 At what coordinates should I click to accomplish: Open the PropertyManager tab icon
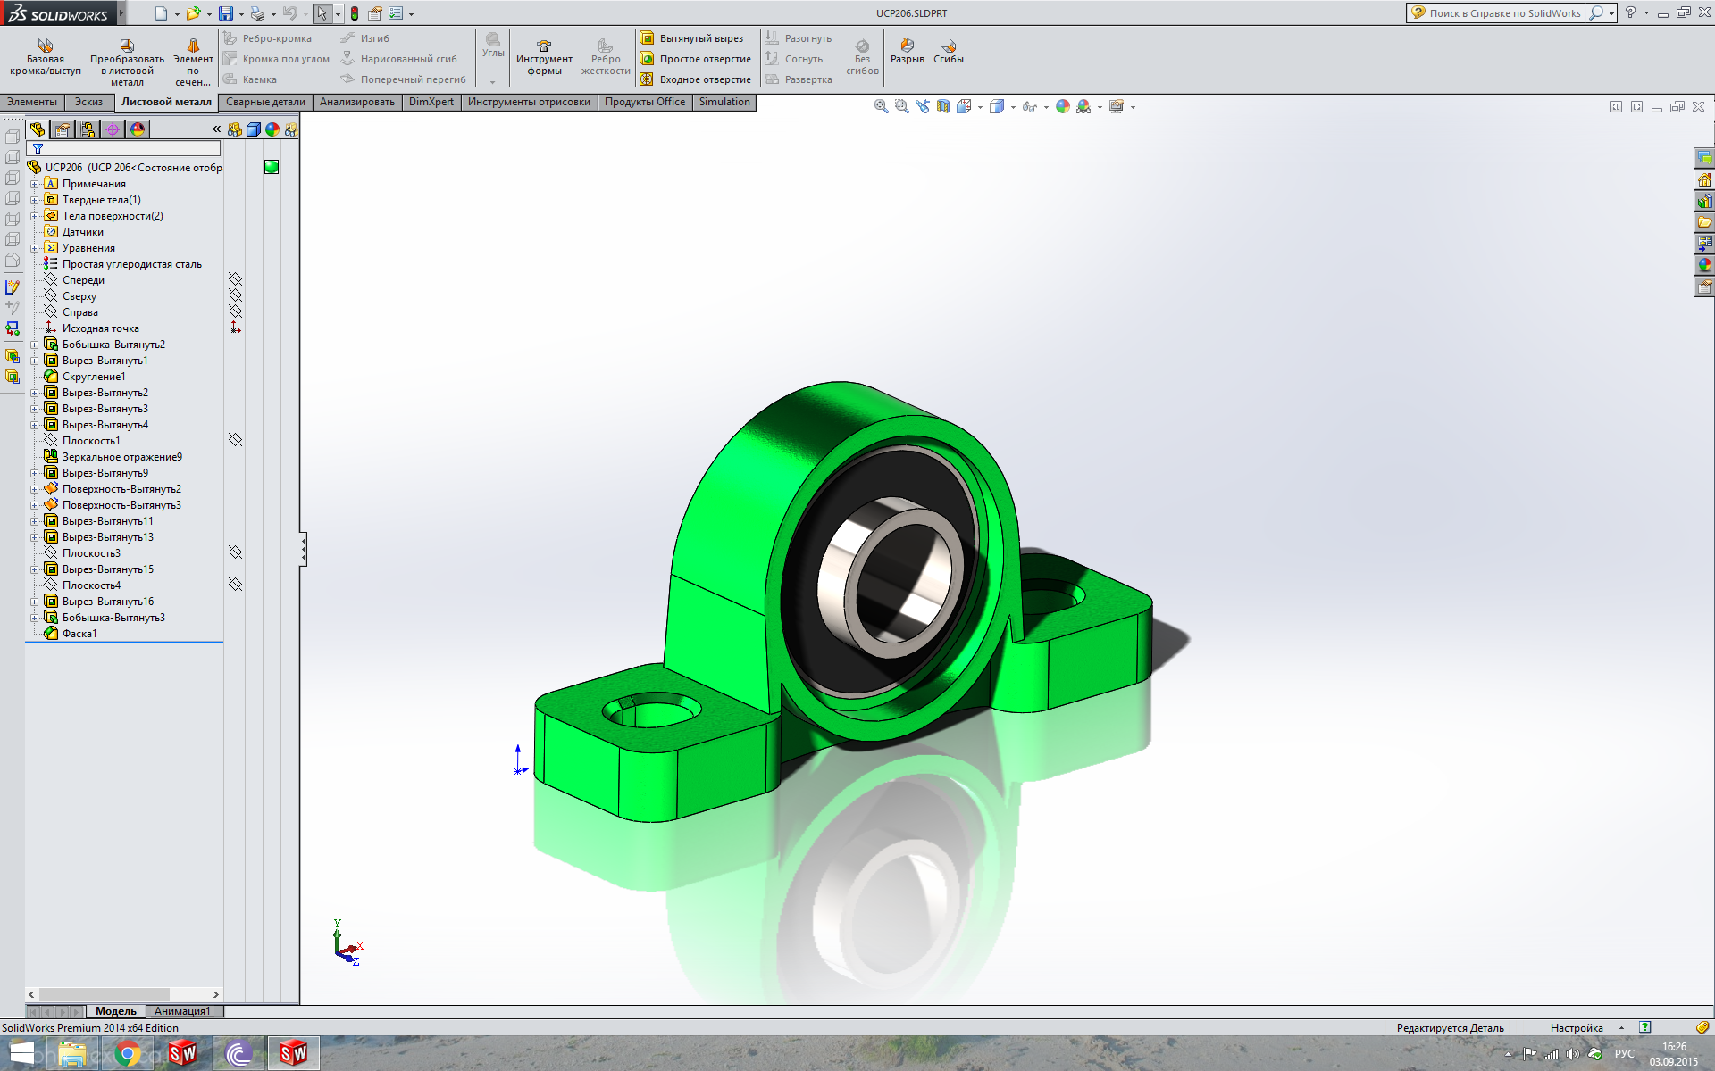point(62,129)
